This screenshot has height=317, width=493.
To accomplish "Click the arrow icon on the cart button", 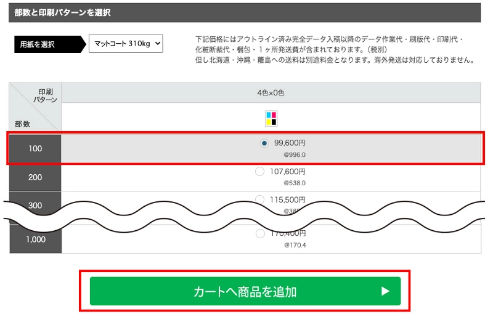I will coord(385,291).
